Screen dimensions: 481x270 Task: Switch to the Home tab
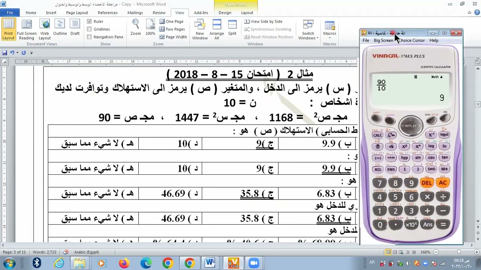pyautogui.click(x=31, y=13)
